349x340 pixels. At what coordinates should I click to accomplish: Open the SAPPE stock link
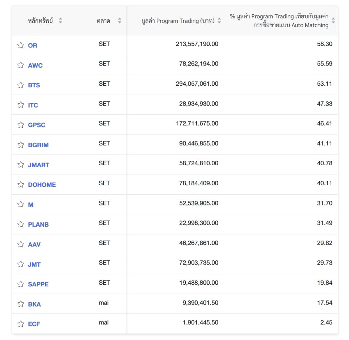click(x=38, y=284)
